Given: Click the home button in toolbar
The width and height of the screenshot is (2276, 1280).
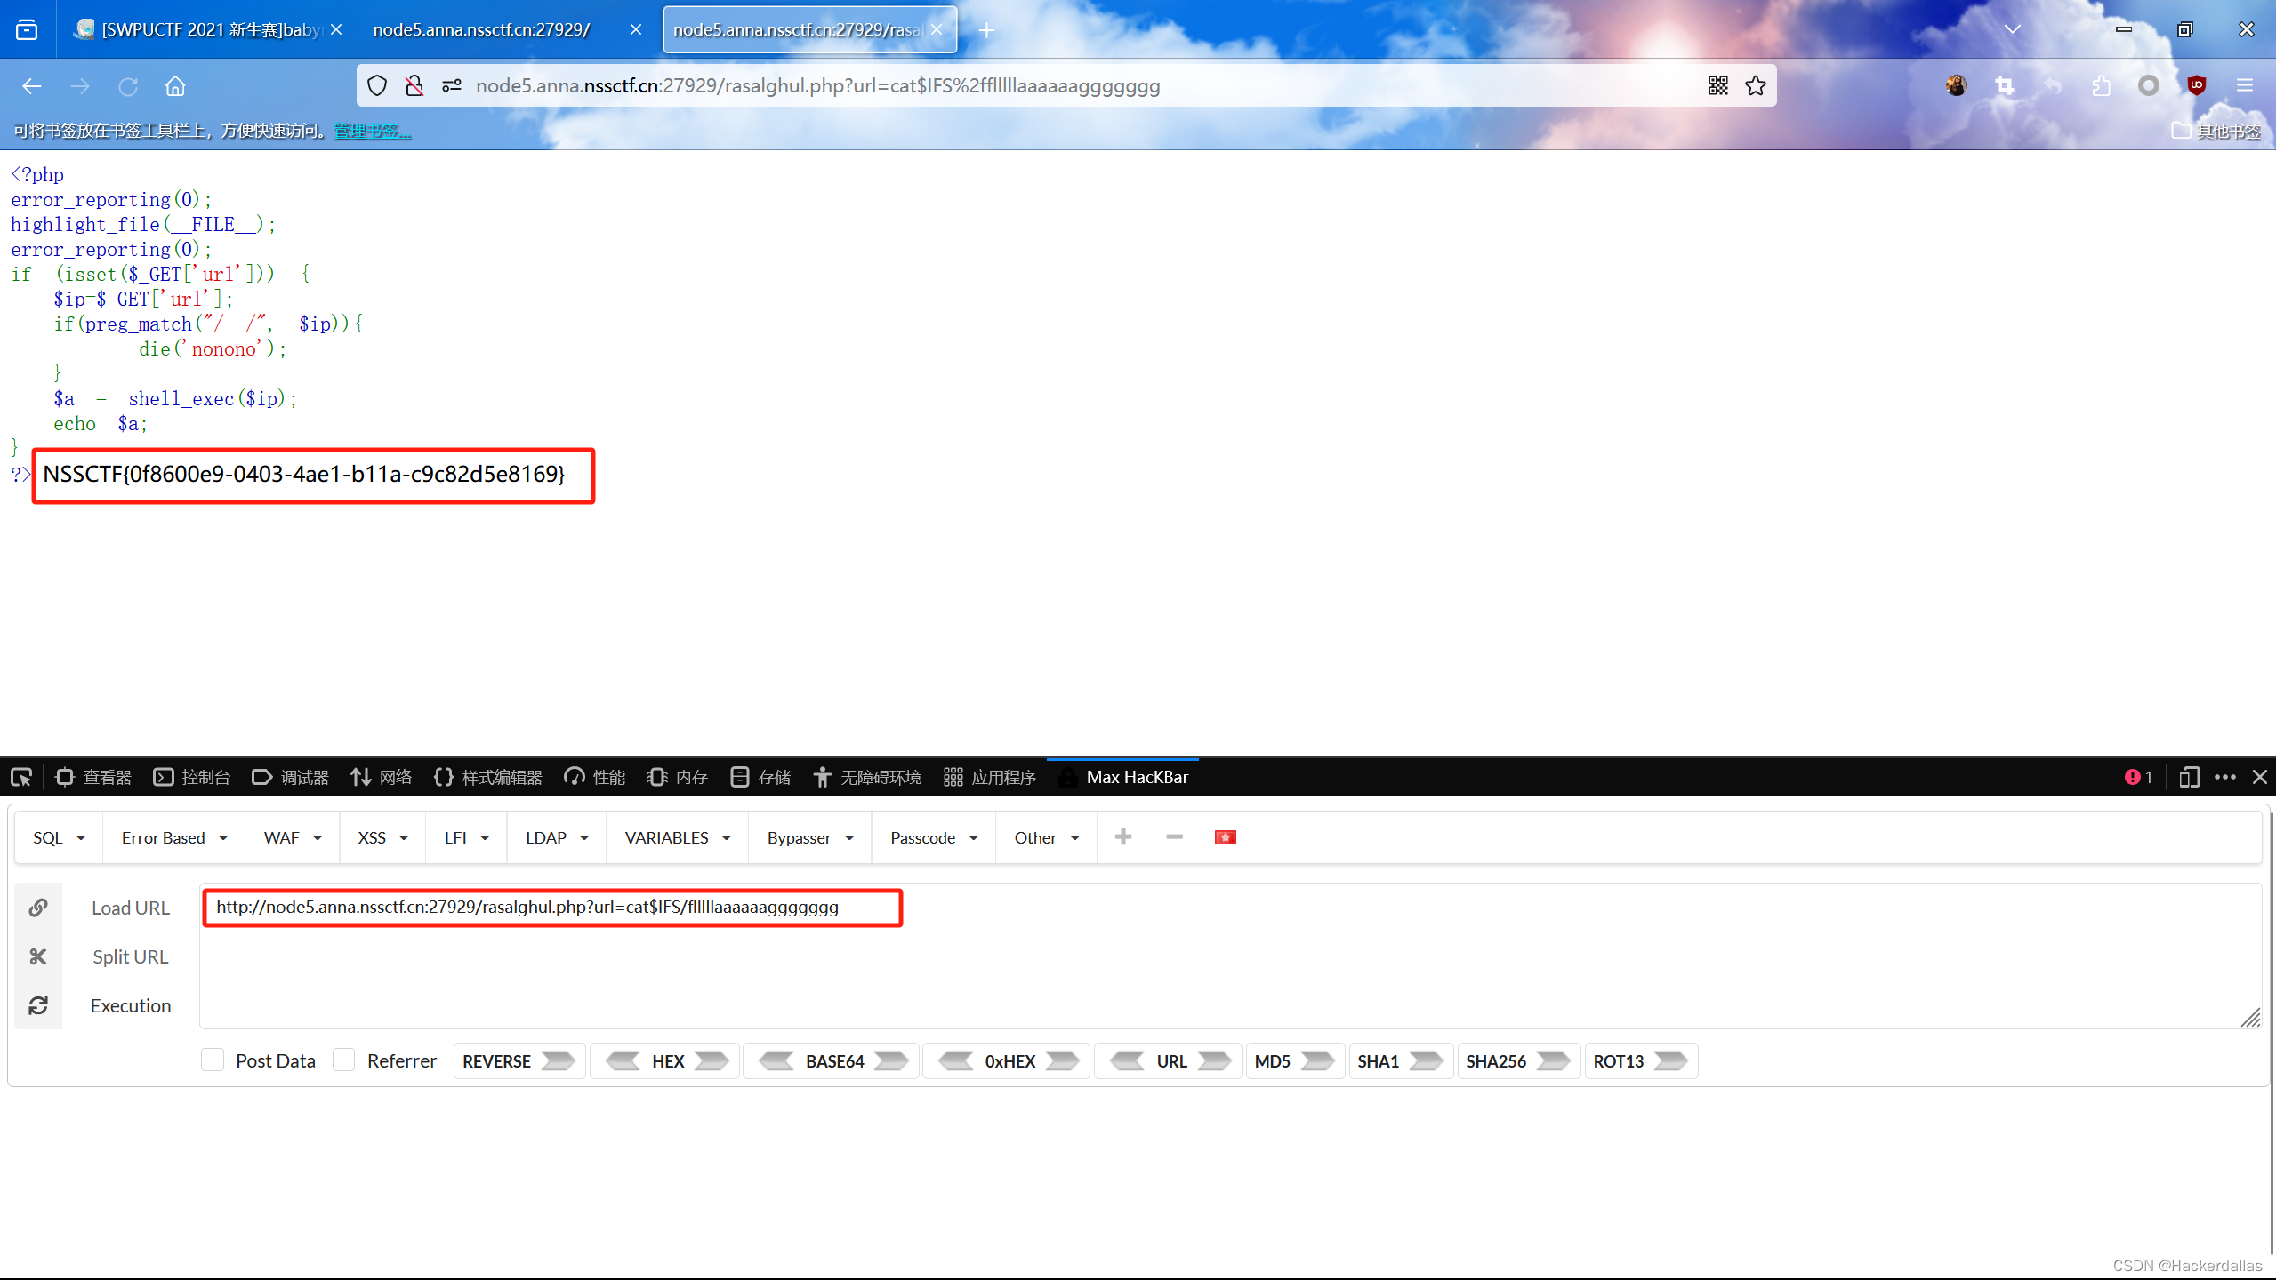Looking at the screenshot, I should pos(175,86).
